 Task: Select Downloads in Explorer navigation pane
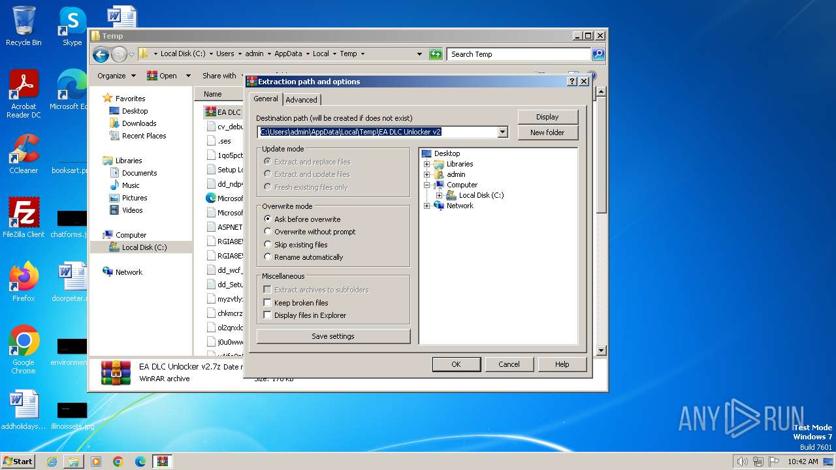[x=139, y=123]
